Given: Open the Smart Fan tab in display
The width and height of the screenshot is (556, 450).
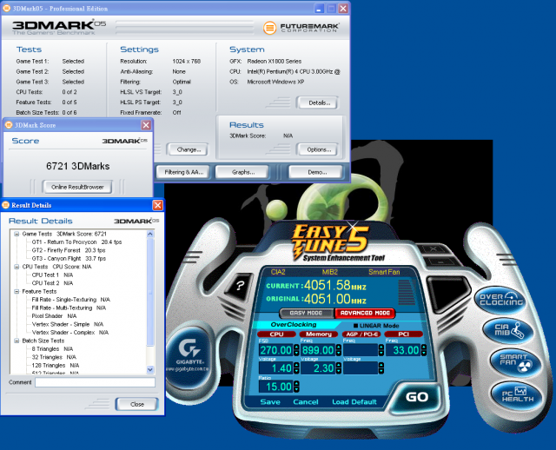Looking at the screenshot, I should 384,272.
